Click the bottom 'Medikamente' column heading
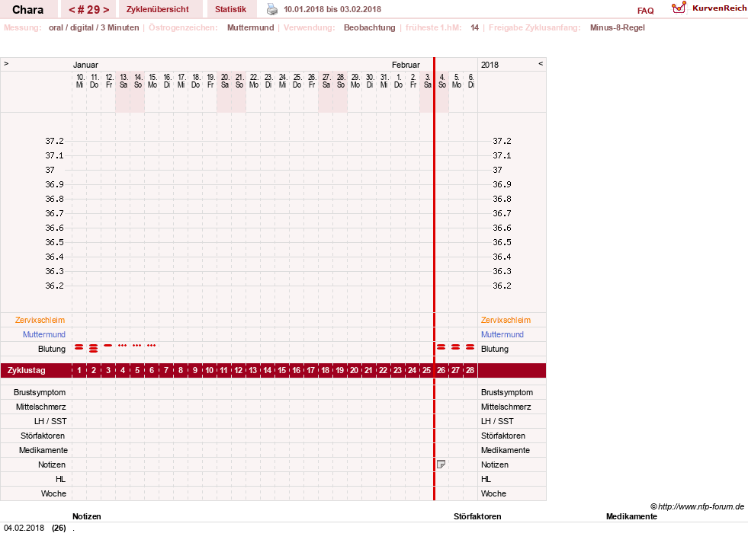Screen dimensions: 748x546 (x=631, y=516)
